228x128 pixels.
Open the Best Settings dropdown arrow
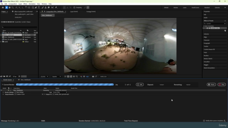point(15,92)
